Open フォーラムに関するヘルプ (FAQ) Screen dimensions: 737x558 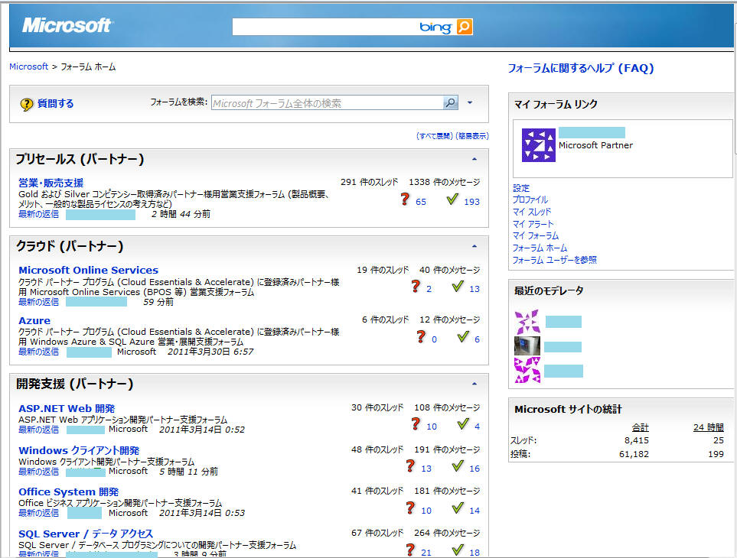coord(580,69)
